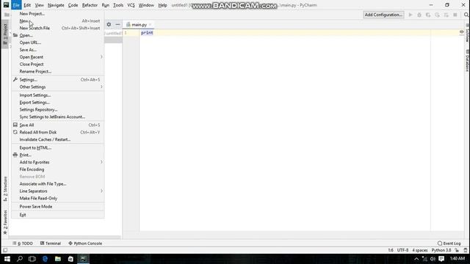
Task: Click the Run arrow icon in toolbar
Action: pos(411,15)
